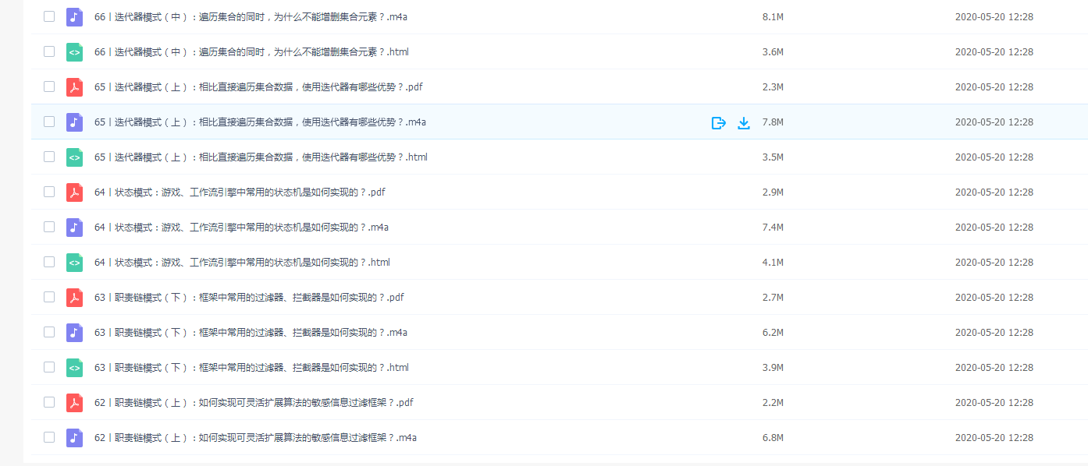The height and width of the screenshot is (466, 1088).
Task: Click the audio file icon for 66 m4a
Action: coord(74,17)
